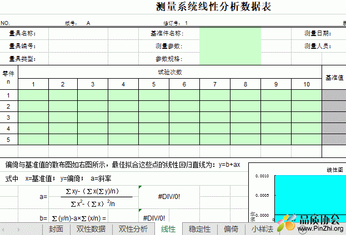The image size is (346, 235).
Task: Click trial column header 6
Action: [184, 84]
